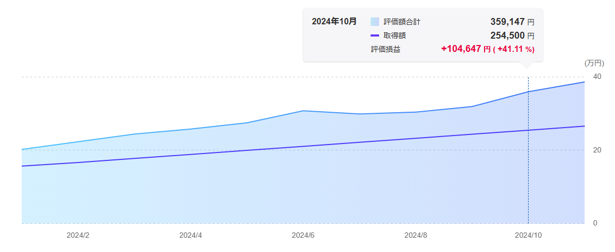The width and height of the screenshot is (615, 252).
Task: Click the 2024/8 x-axis label
Action: pos(415,235)
